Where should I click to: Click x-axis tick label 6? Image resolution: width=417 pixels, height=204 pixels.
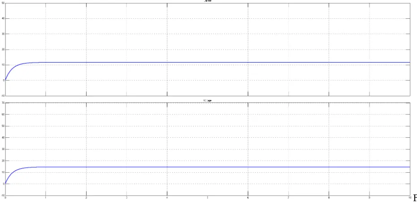click(x=248, y=198)
